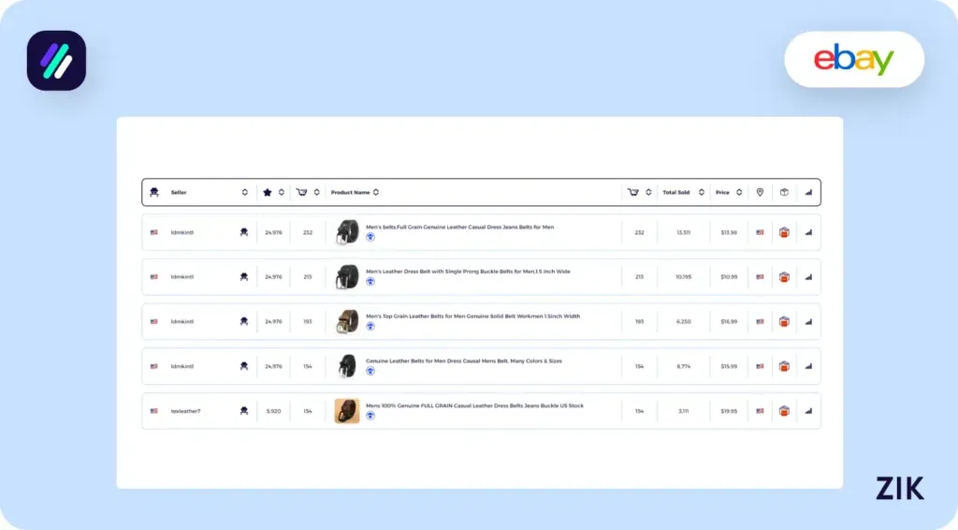Viewport: 958px width, 530px height.
Task: Toggle sort arrows next to Product Name
Action: pos(376,192)
